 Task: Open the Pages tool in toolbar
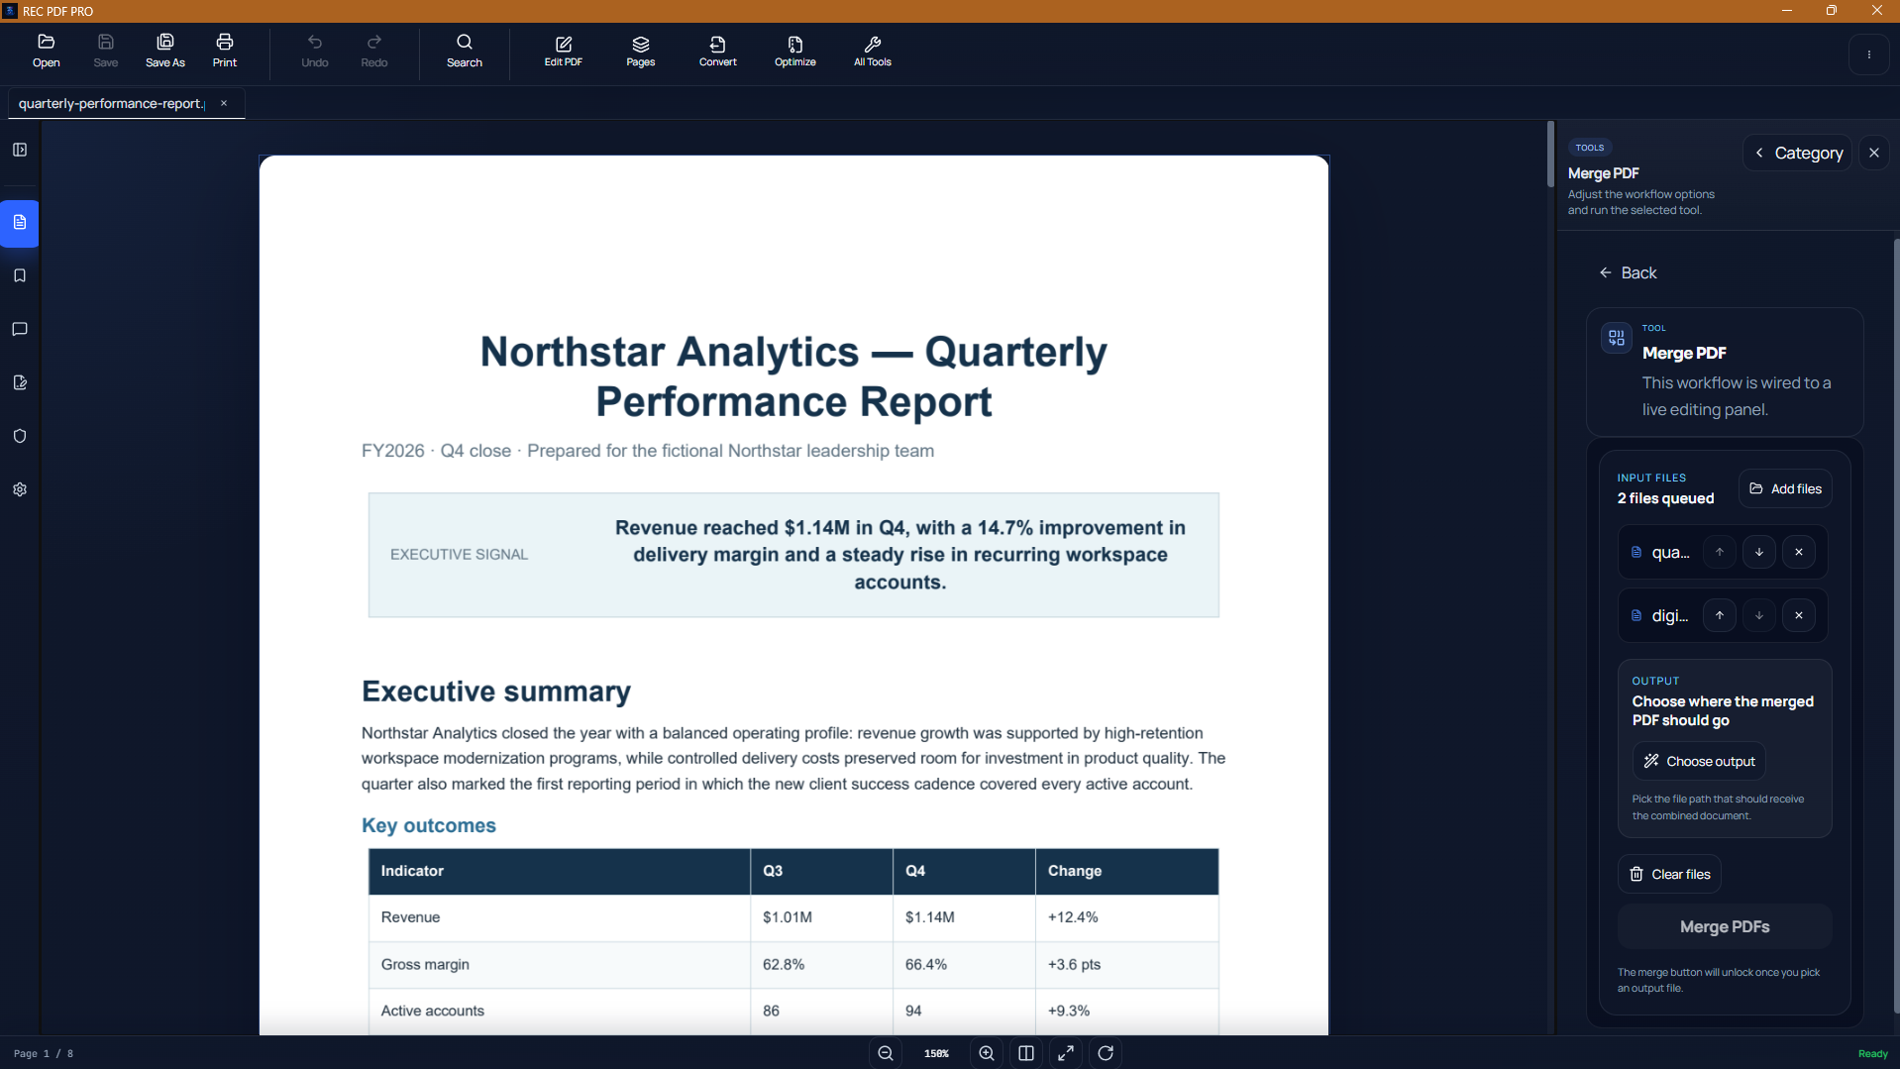point(640,52)
